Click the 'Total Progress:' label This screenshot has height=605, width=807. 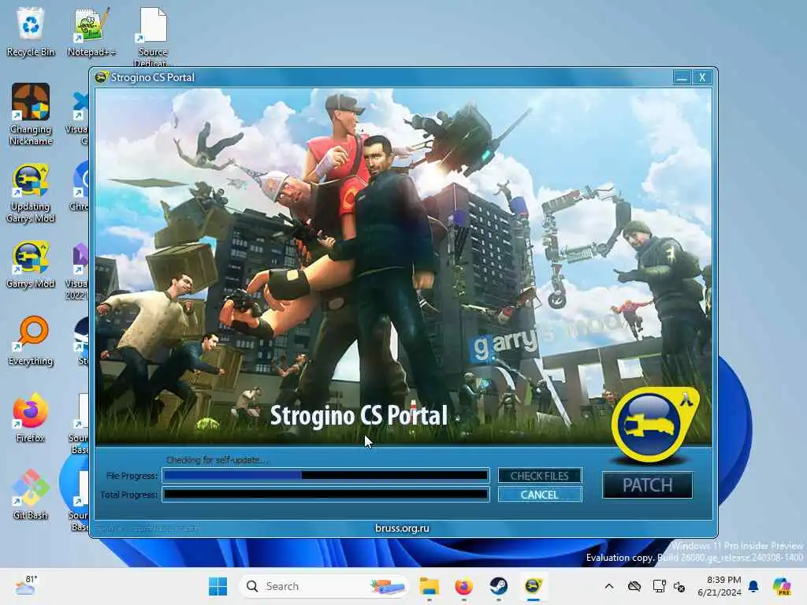128,495
